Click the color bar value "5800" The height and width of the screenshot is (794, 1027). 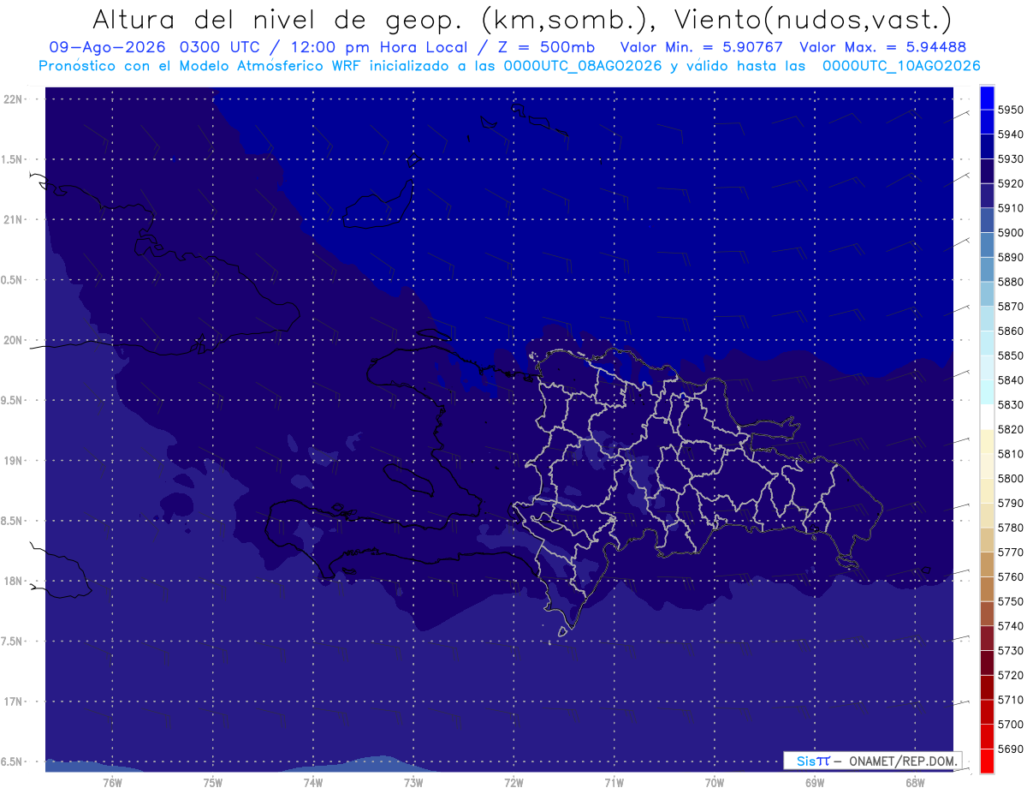(x=1010, y=479)
